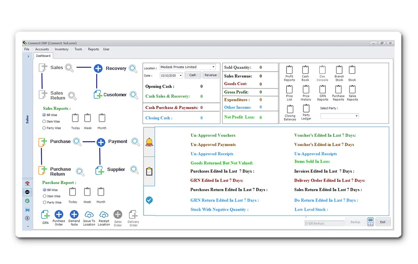Create a Purchase Order
The width and height of the screenshot is (418, 264).
coord(59,214)
